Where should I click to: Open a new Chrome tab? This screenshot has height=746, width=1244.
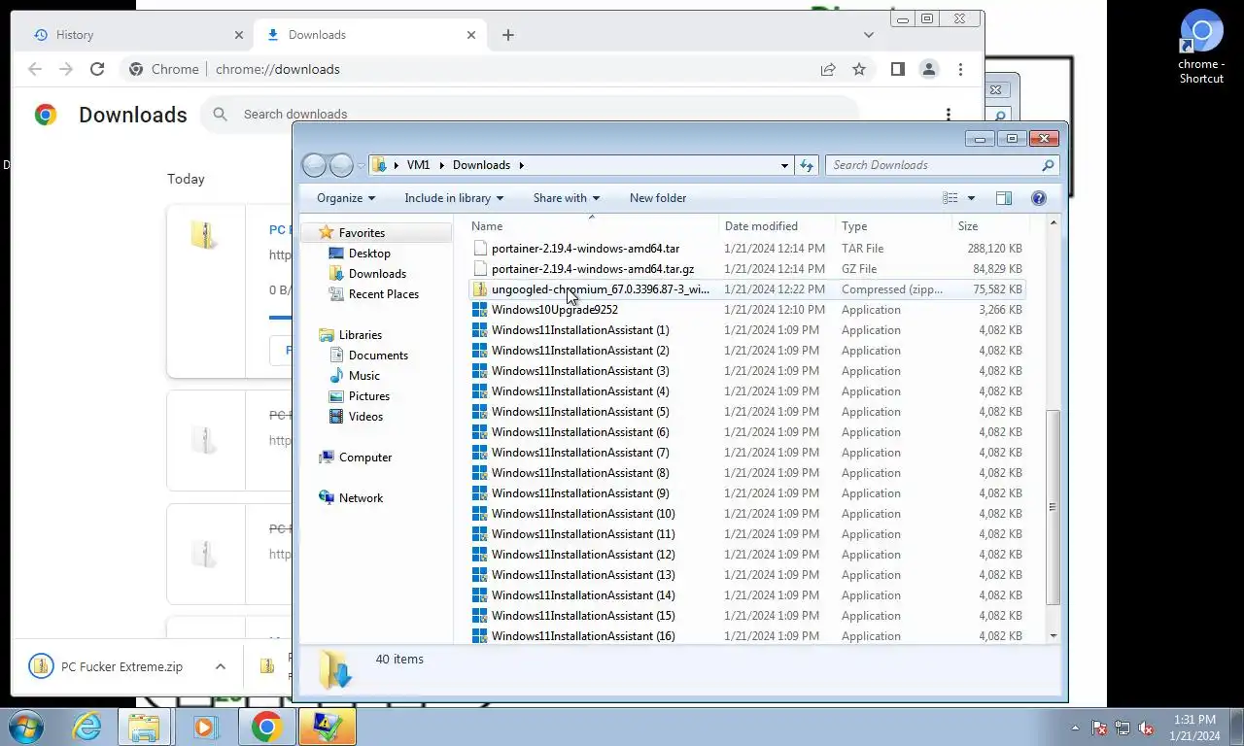tap(508, 35)
